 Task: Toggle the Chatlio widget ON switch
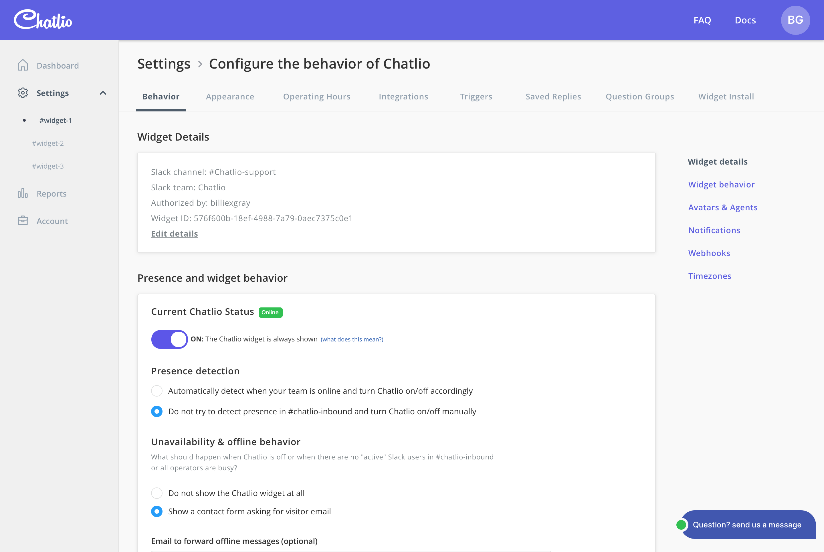[x=169, y=339]
